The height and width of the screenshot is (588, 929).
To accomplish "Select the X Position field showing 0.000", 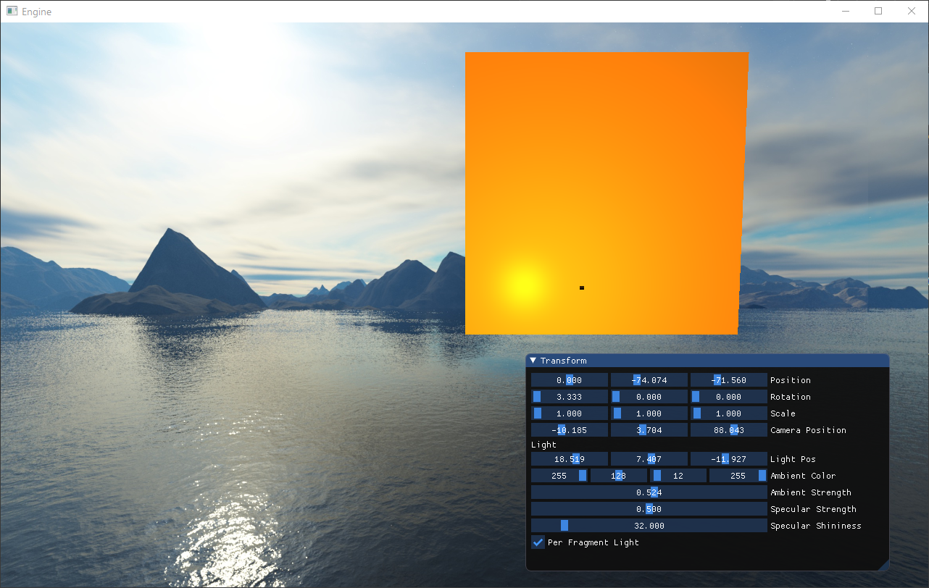I will 569,379.
